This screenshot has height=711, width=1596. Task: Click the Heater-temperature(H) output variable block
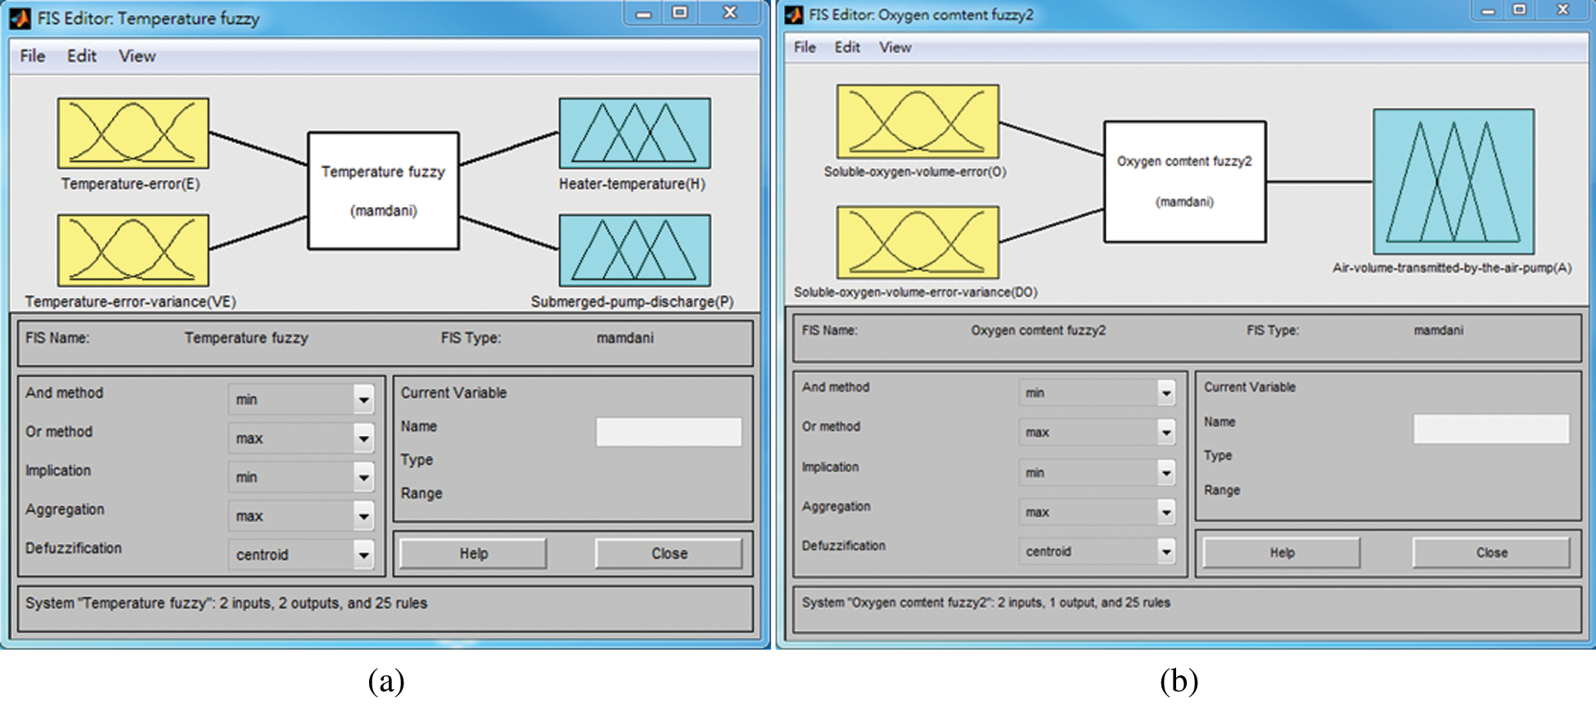pos(634,133)
